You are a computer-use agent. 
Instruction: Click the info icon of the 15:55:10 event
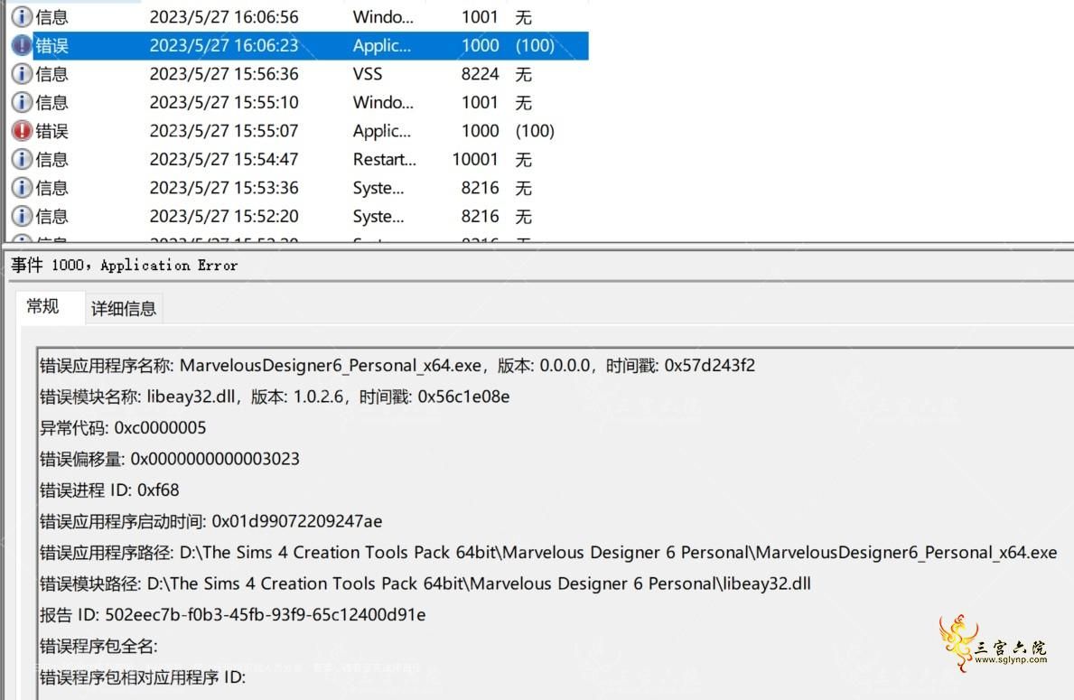coord(22,102)
